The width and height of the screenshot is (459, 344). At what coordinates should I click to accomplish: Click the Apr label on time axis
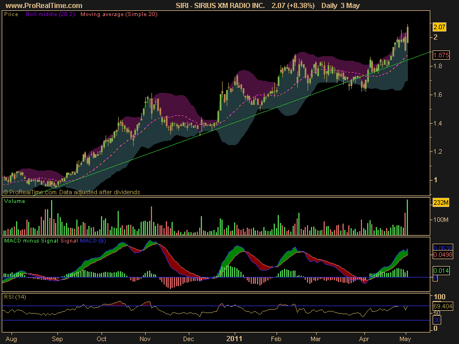tap(364, 339)
